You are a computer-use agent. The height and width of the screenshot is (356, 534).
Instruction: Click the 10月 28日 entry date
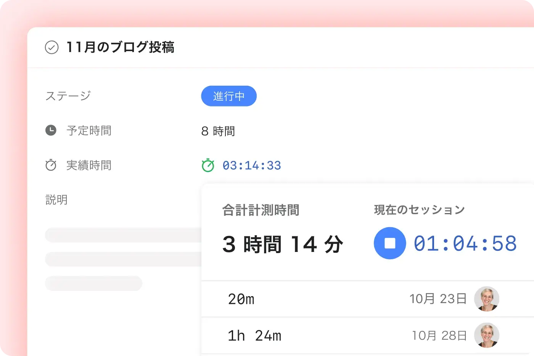pyautogui.click(x=439, y=335)
